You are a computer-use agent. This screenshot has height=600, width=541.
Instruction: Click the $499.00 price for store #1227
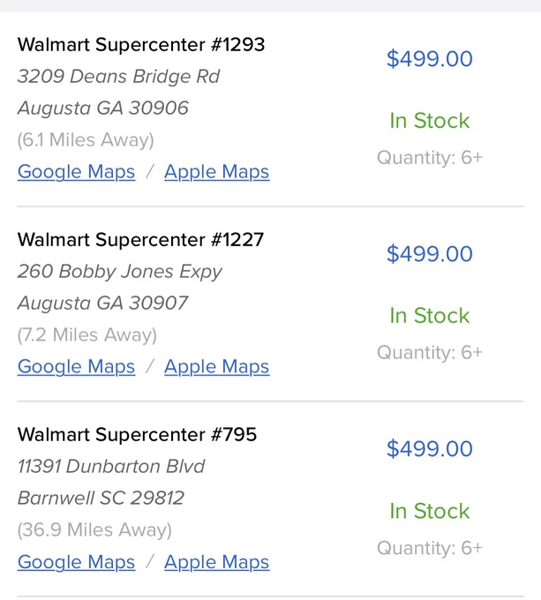tap(430, 254)
